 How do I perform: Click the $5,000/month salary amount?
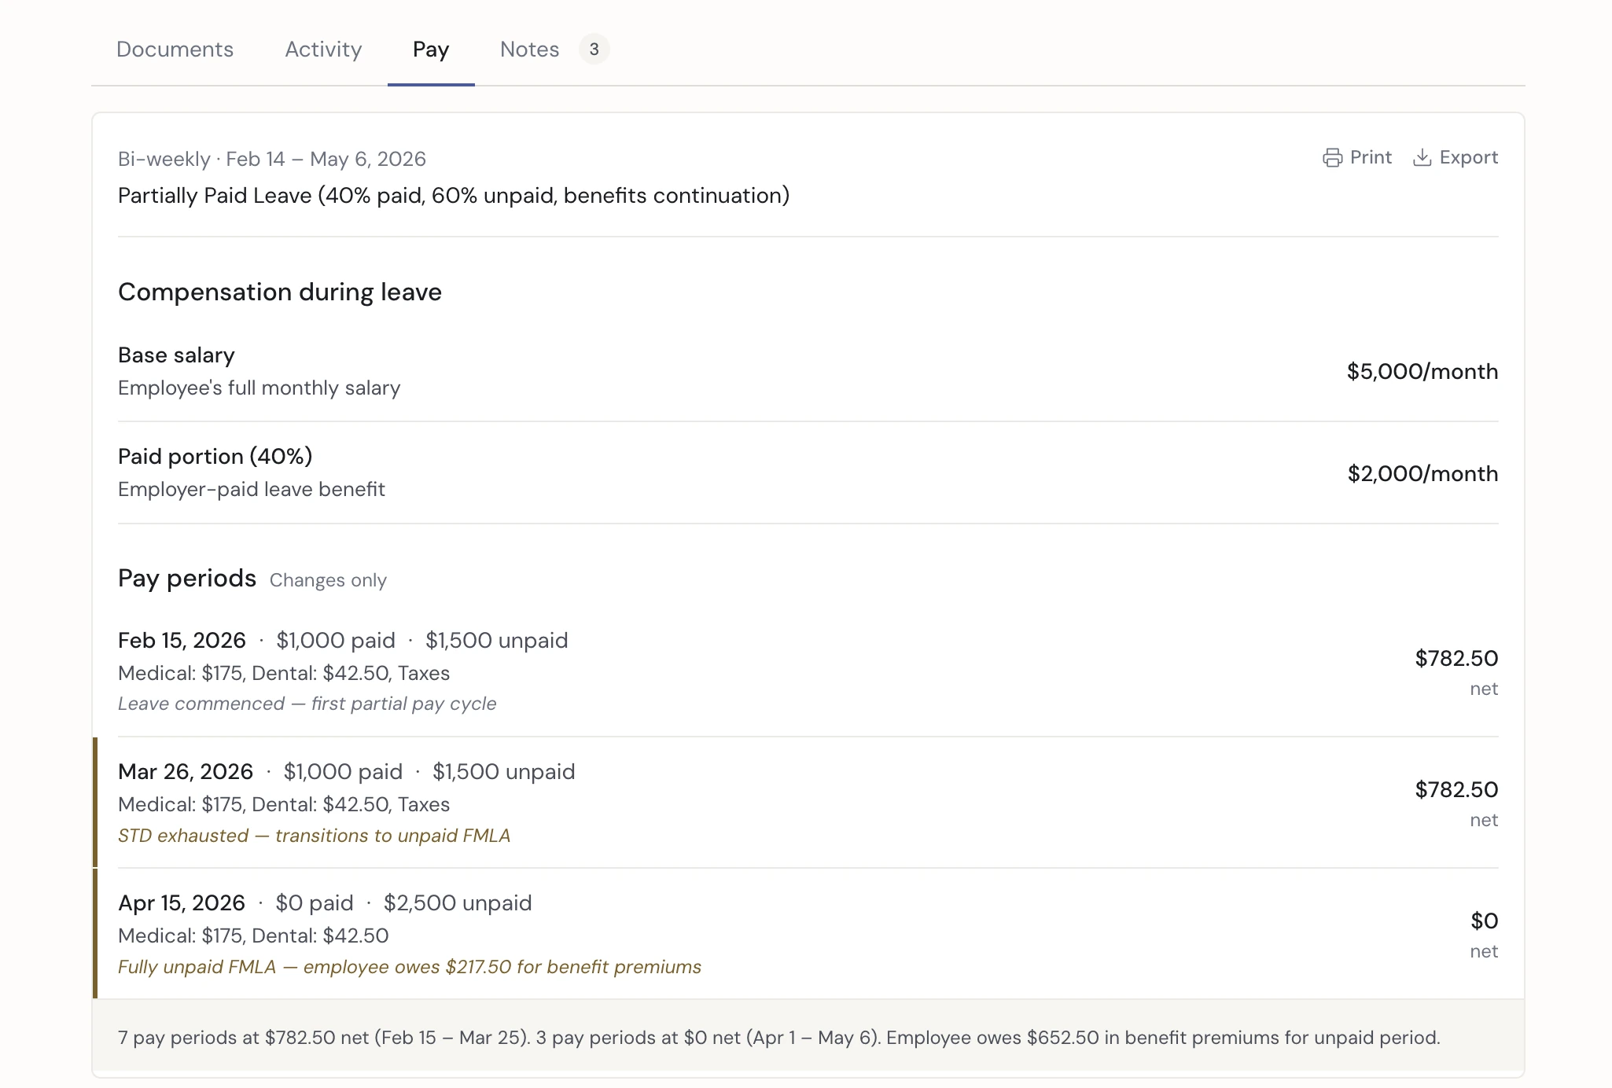point(1422,372)
